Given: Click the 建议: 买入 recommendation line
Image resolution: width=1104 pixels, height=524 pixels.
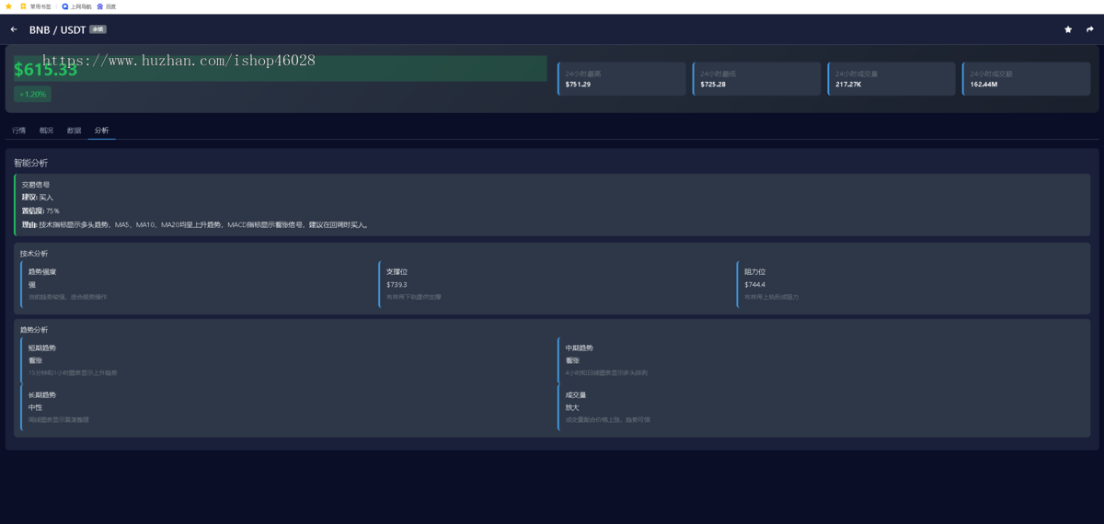Looking at the screenshot, I should point(38,198).
